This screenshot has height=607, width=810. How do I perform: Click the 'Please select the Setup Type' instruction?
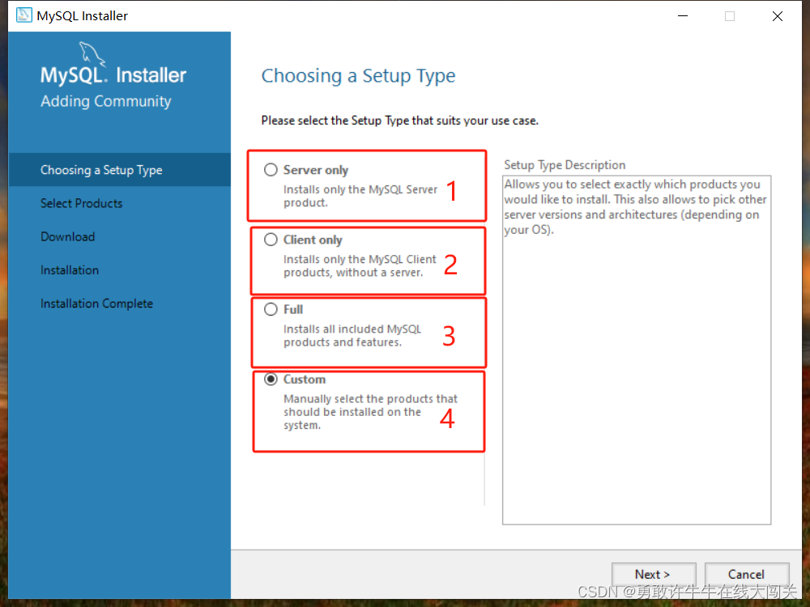click(x=400, y=121)
